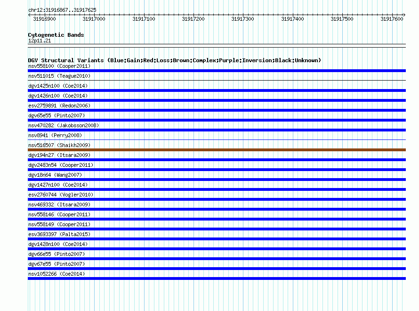The width and height of the screenshot is (419, 311).
Task: Click the nsv558100 (Cooper2011) variant label
Action: 59,66
